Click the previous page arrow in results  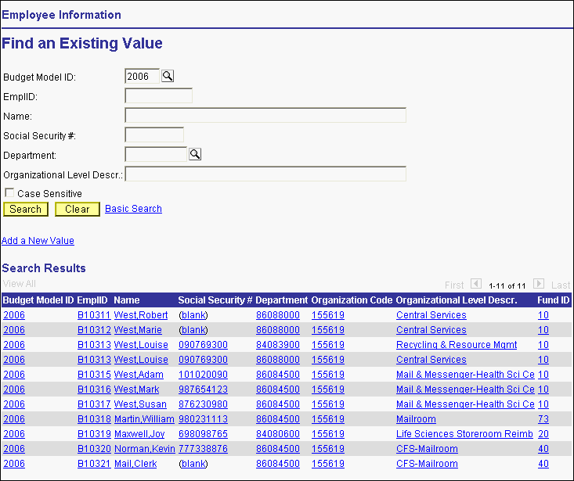[x=475, y=284]
